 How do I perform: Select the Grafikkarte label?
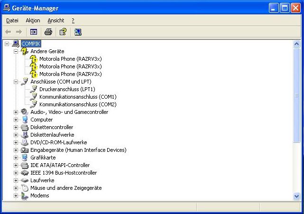point(43,158)
